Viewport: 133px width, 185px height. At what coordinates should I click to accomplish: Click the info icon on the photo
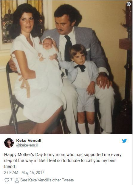tap(129, 4)
